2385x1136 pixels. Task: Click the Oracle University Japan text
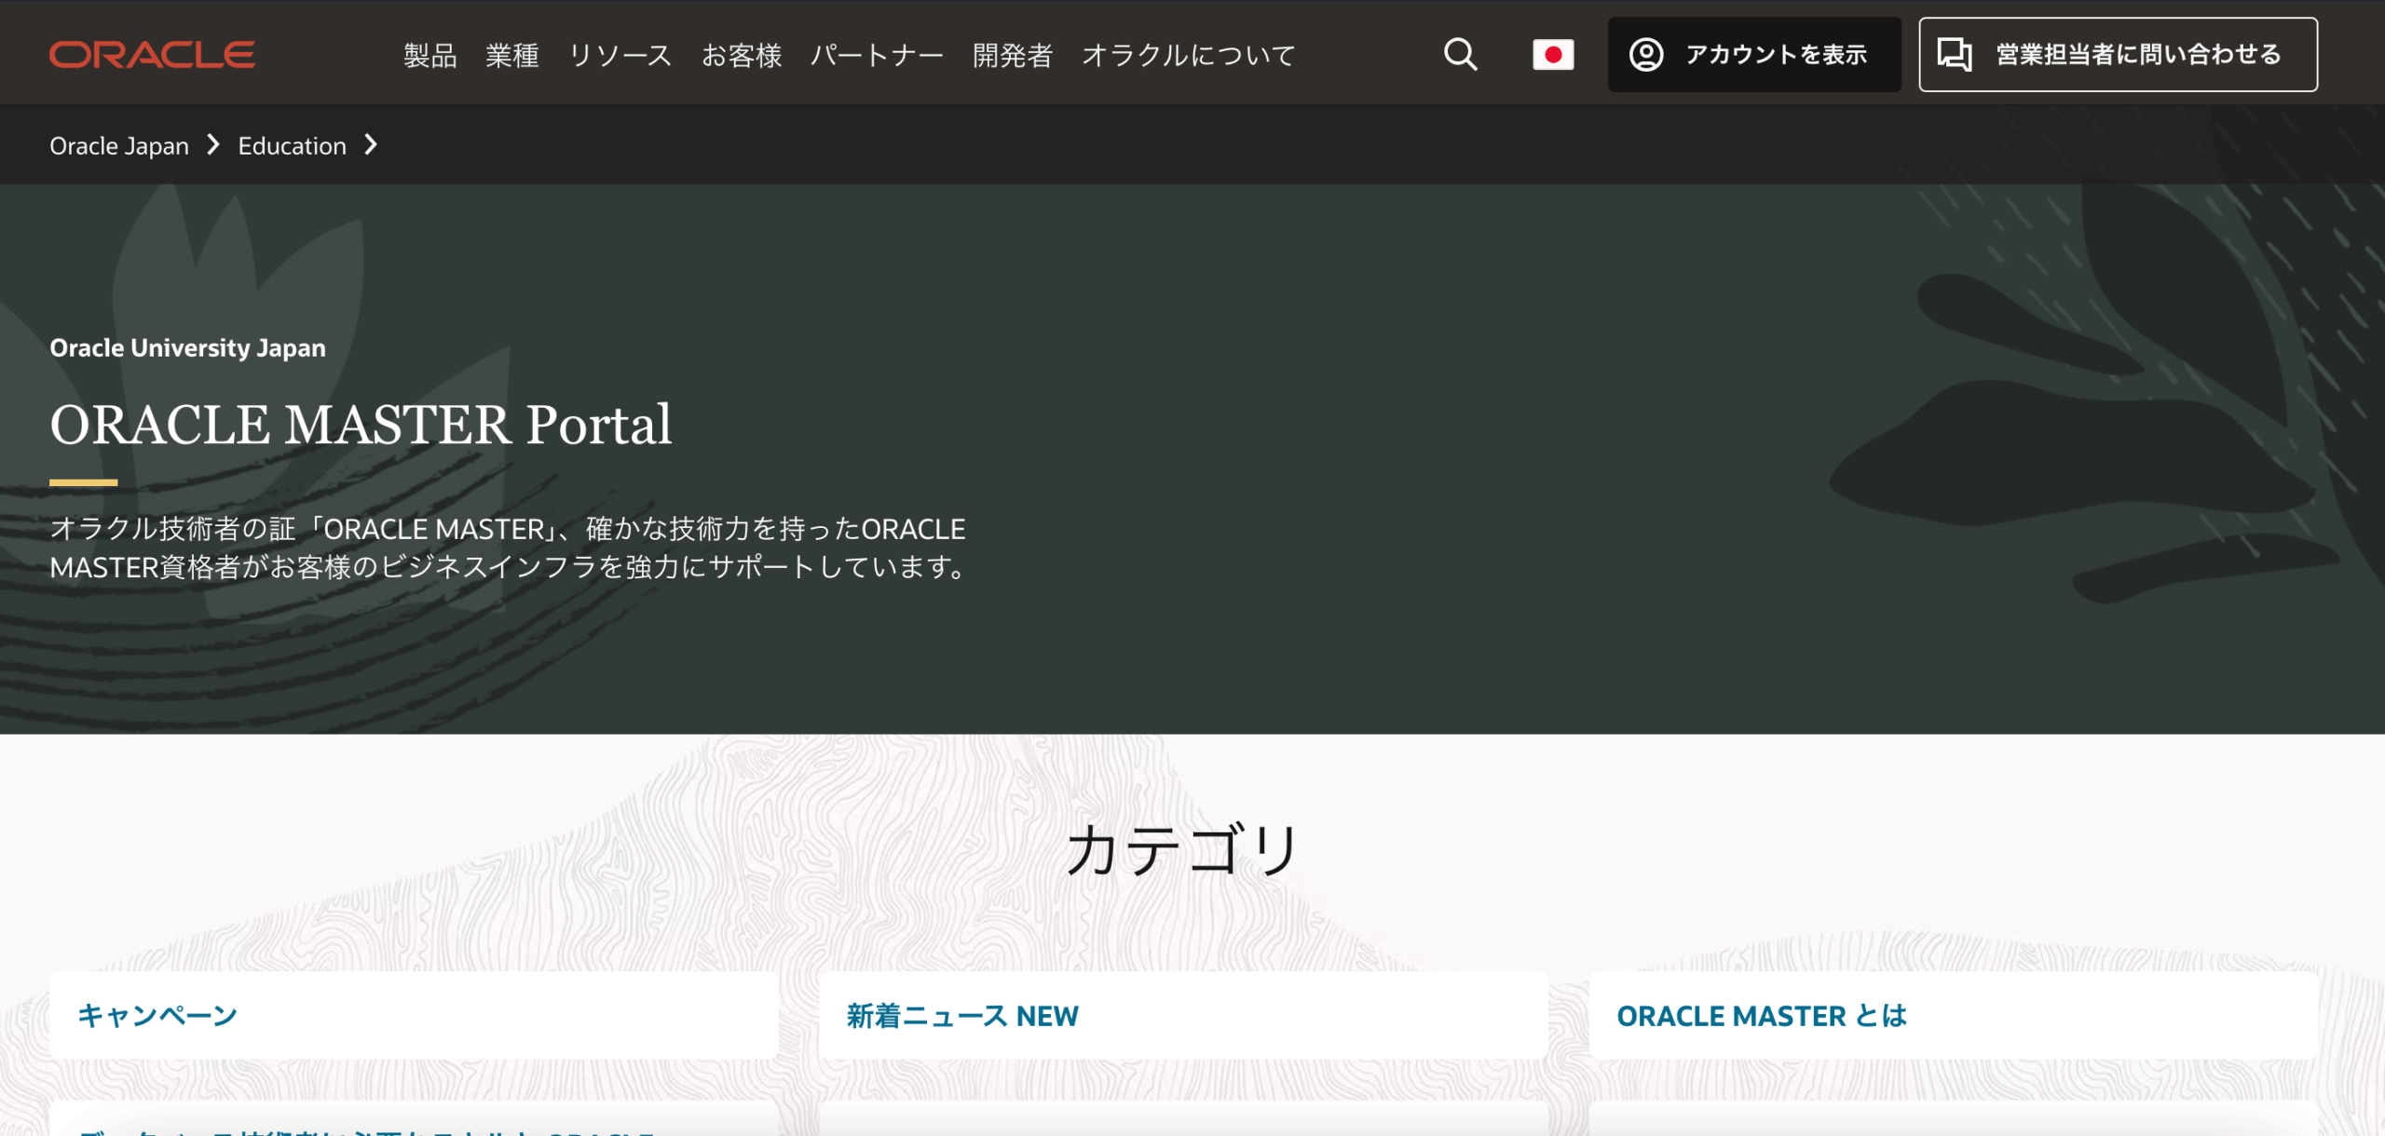point(188,348)
